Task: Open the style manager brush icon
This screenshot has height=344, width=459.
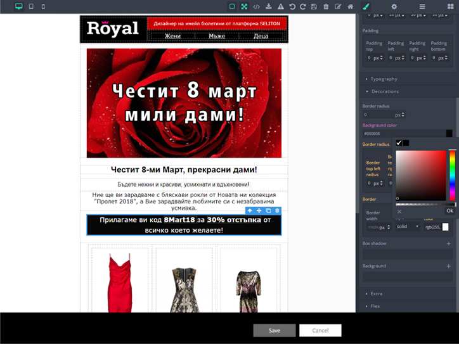Action: click(x=366, y=6)
